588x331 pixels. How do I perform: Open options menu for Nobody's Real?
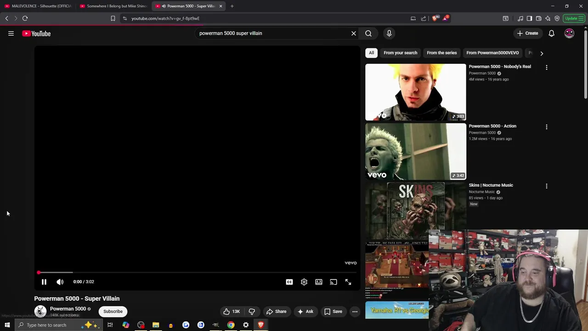pyautogui.click(x=547, y=67)
